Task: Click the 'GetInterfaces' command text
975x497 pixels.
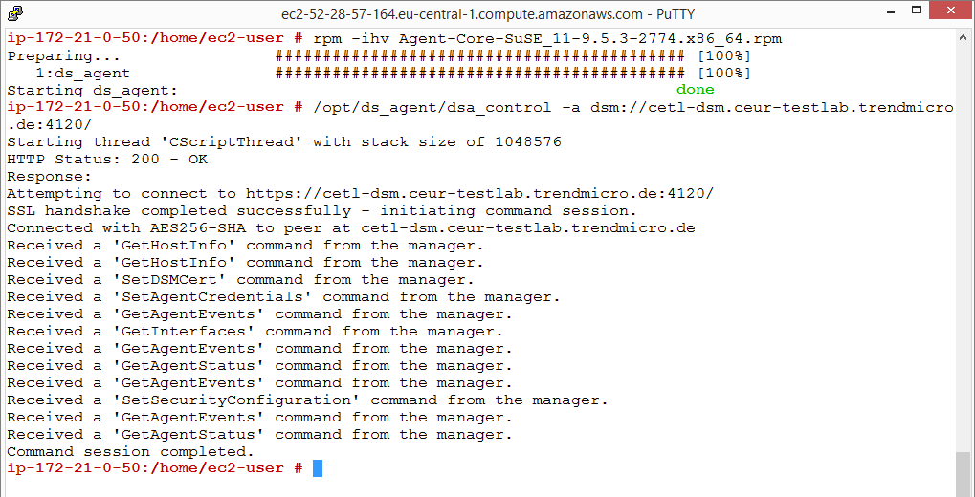Action: tap(184, 332)
